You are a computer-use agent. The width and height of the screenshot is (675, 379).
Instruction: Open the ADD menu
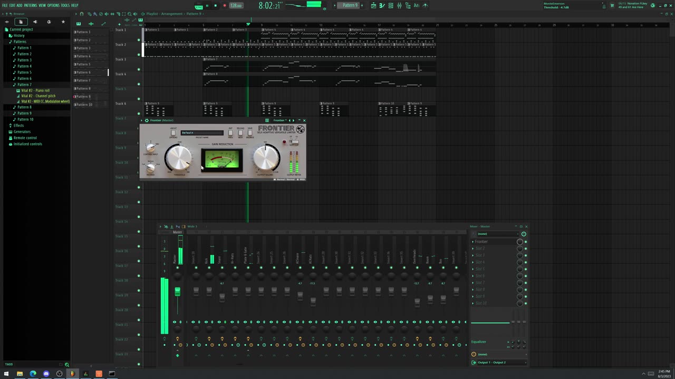click(20, 5)
